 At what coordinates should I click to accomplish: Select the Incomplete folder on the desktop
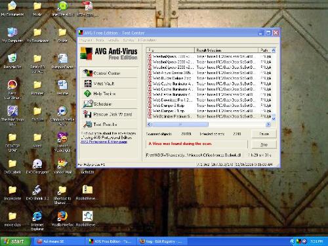click(12, 192)
